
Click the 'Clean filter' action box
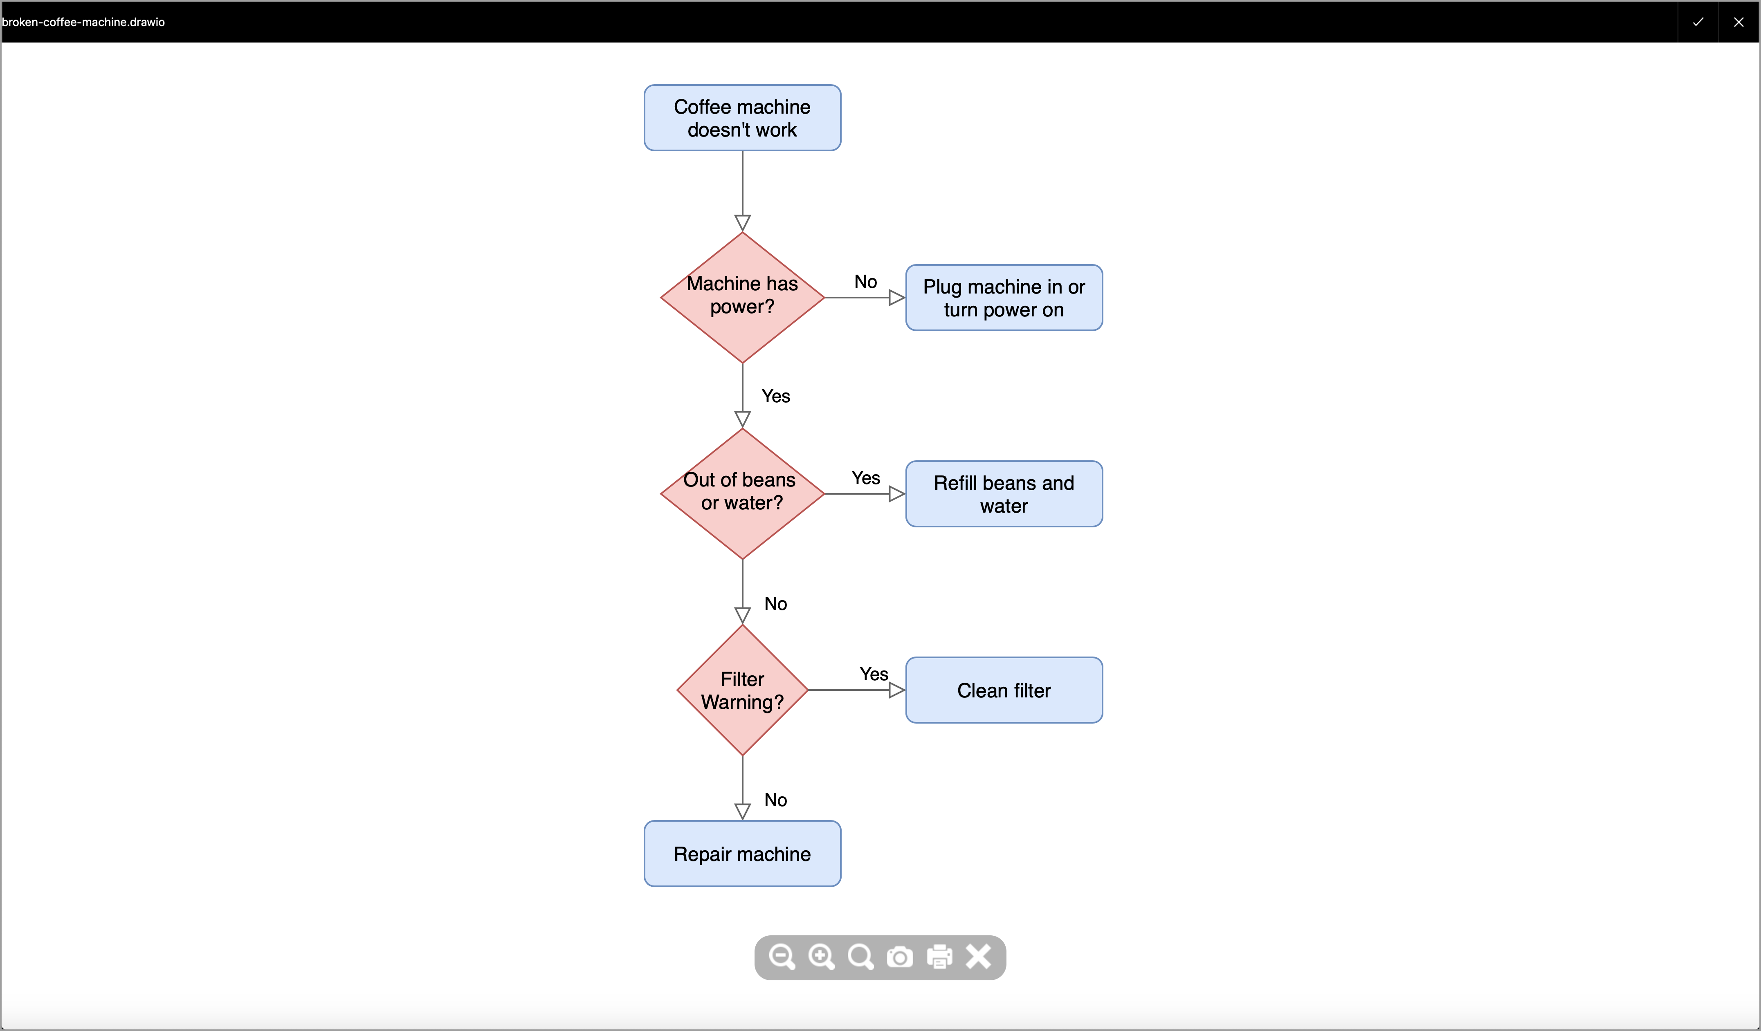(1004, 690)
